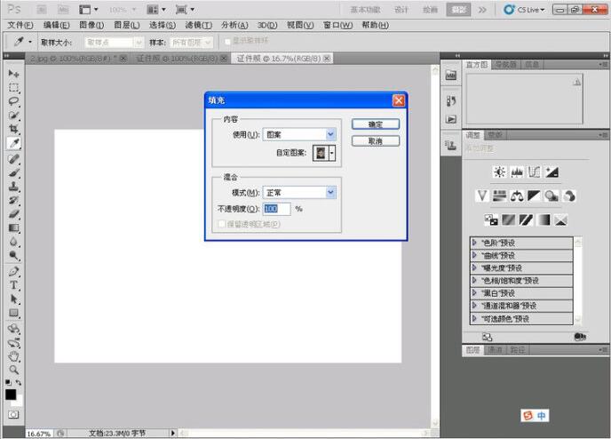Switch to the 2.jpg document tab
Image resolution: width=611 pixels, height=439 pixels.
pos(75,59)
